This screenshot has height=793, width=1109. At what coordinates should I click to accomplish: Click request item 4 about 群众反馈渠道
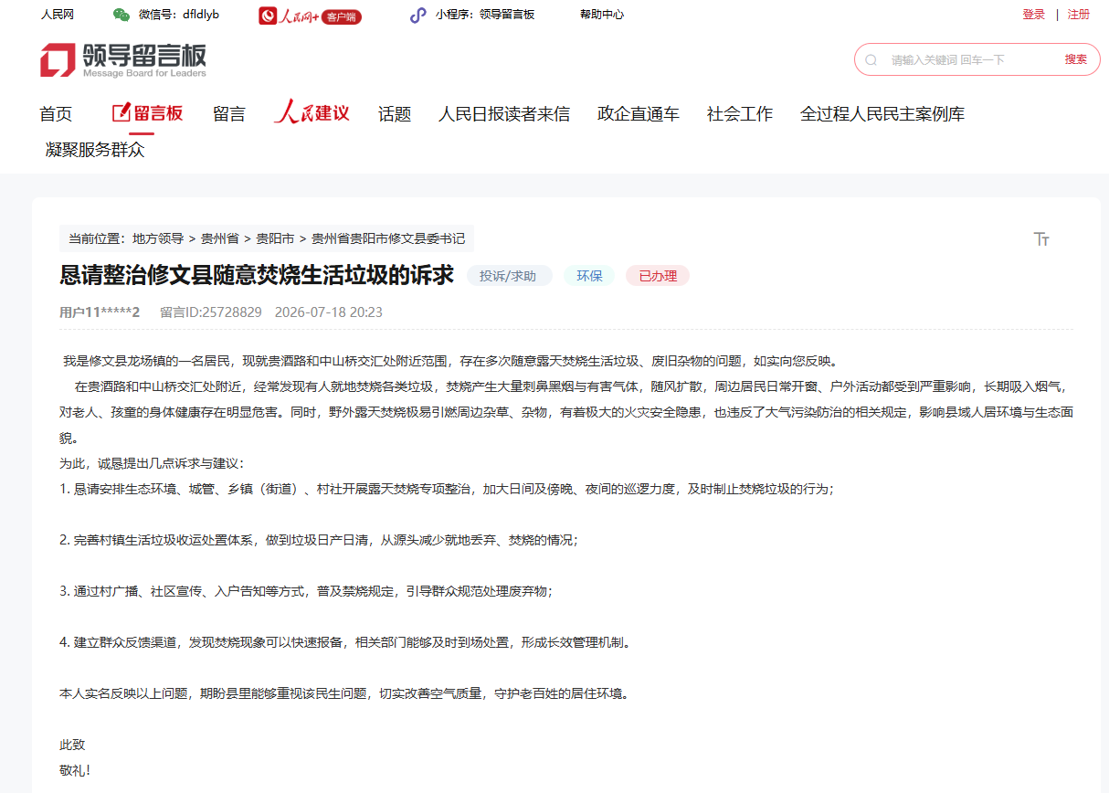pos(345,642)
